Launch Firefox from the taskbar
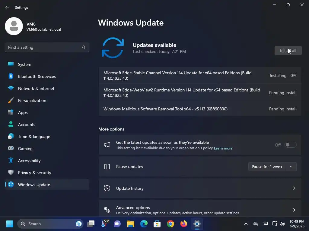Screen dimensions: 309x231 (x=184, y=224)
